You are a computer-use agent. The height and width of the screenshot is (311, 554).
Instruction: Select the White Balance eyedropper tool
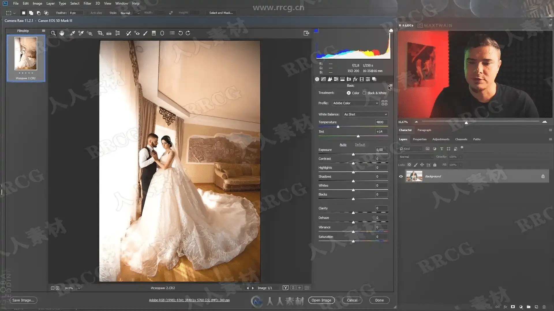click(x=73, y=33)
